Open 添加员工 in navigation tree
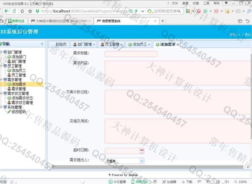 (x=18, y=70)
